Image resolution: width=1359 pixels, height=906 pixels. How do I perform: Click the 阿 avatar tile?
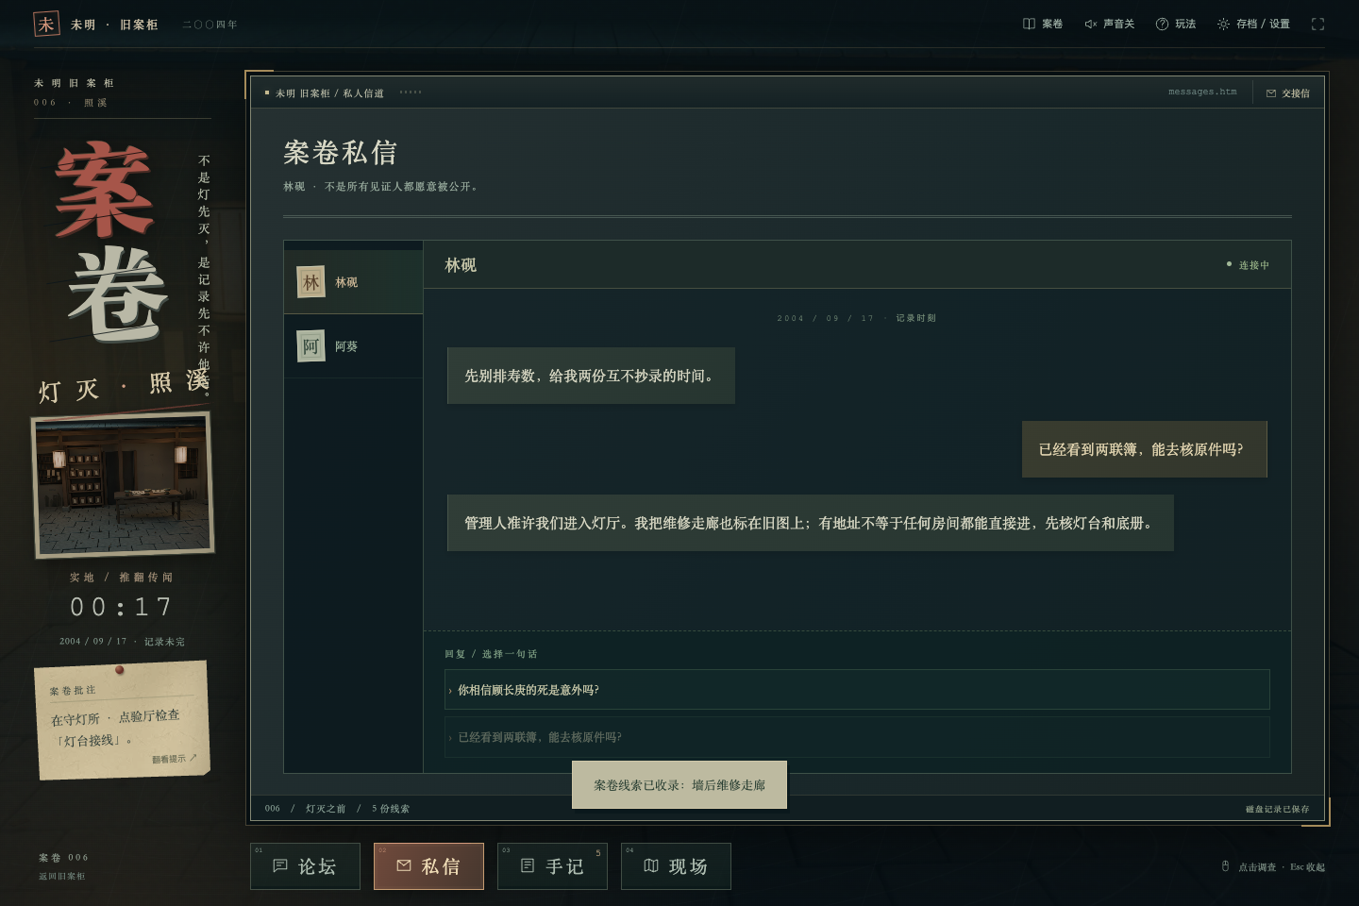click(x=310, y=346)
